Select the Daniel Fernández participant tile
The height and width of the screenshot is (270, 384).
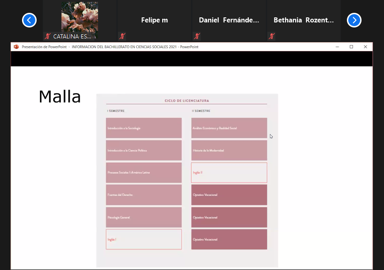(x=229, y=20)
